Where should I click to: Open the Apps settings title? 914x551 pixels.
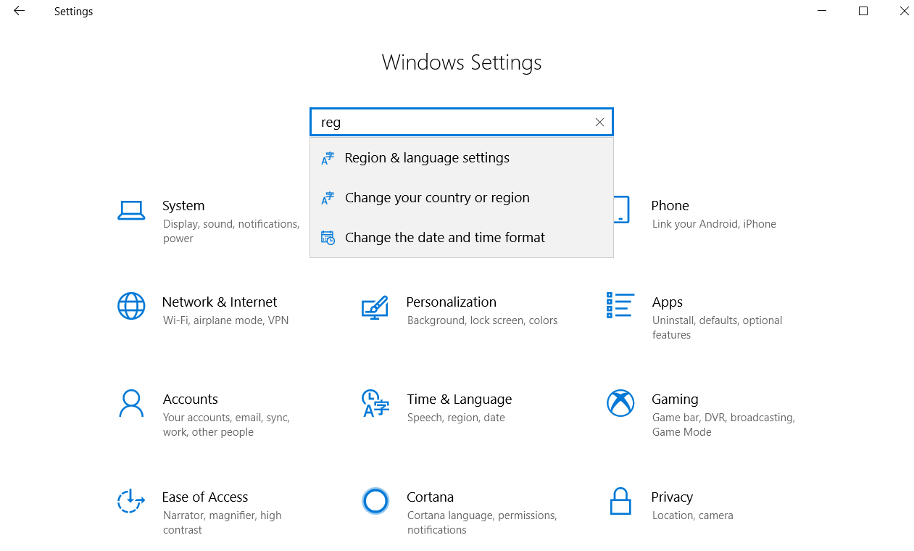pyautogui.click(x=667, y=302)
